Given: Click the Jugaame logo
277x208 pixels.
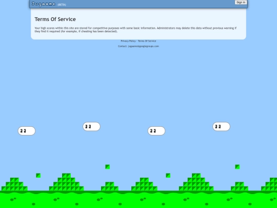Looking at the screenshot, I should pos(44,4).
